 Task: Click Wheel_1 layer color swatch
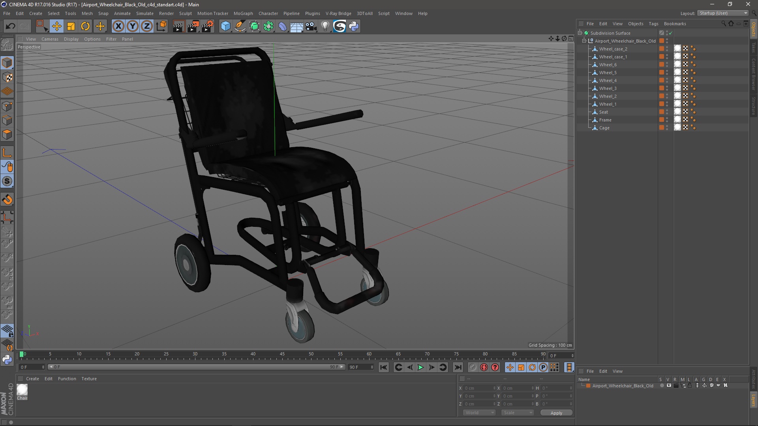pyautogui.click(x=661, y=104)
